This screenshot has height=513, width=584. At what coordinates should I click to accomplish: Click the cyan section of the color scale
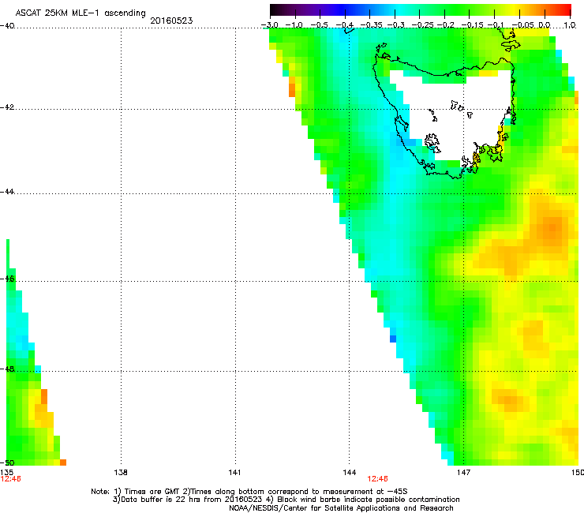[x=399, y=10]
